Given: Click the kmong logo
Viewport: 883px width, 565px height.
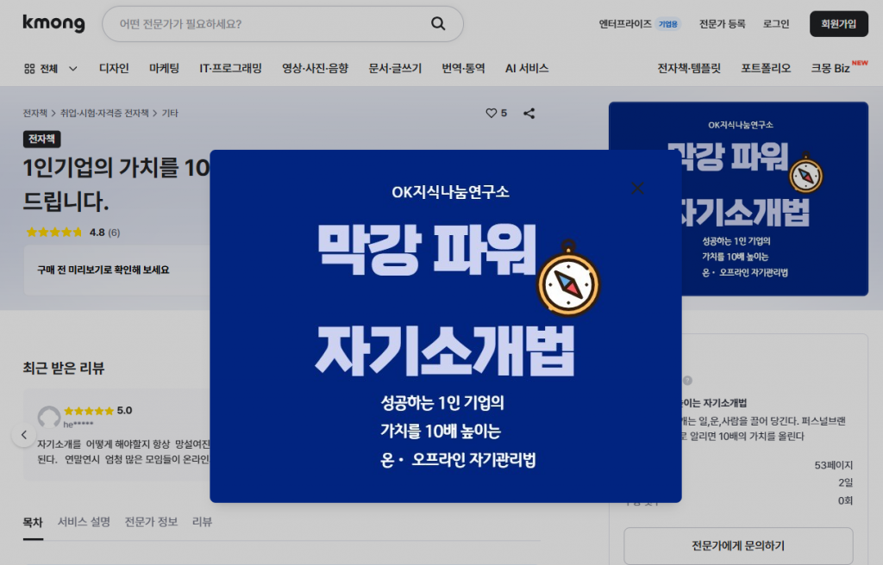Looking at the screenshot, I should (x=53, y=24).
